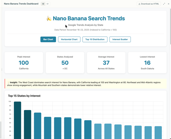Switch to Top 10 Distribution view
This screenshot has height=139, width=171.
[x=95, y=39]
